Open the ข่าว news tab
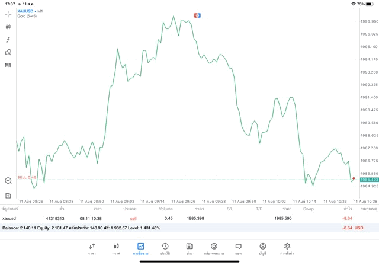The height and width of the screenshot is (265, 379). click(189, 248)
